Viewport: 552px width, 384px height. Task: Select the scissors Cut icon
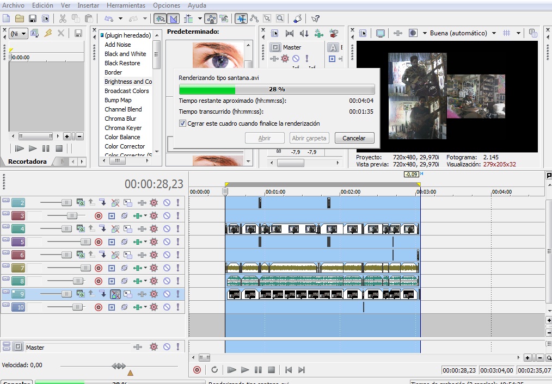[x=63, y=18]
